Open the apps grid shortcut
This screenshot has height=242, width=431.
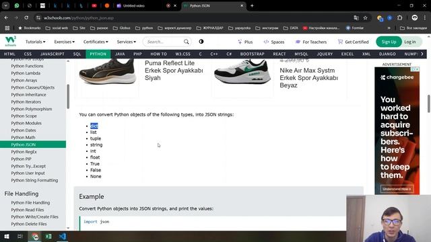coord(7,28)
